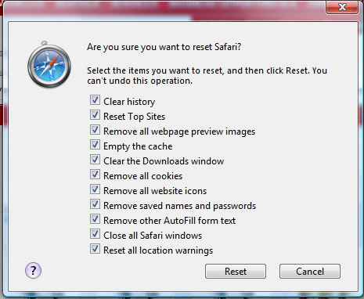This screenshot has width=364, height=299.
Task: Uncheck Remove all cookies
Action: tap(95, 175)
